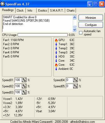Open the Charts tab

pyautogui.click(x=71, y=11)
